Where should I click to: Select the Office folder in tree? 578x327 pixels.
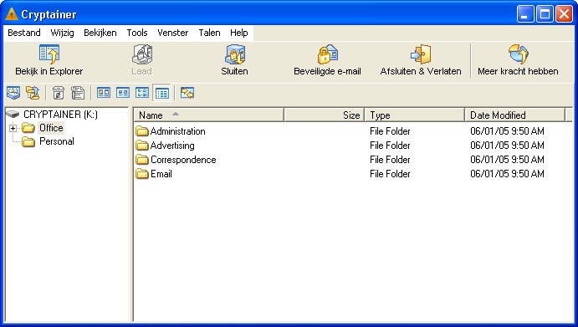[51, 128]
